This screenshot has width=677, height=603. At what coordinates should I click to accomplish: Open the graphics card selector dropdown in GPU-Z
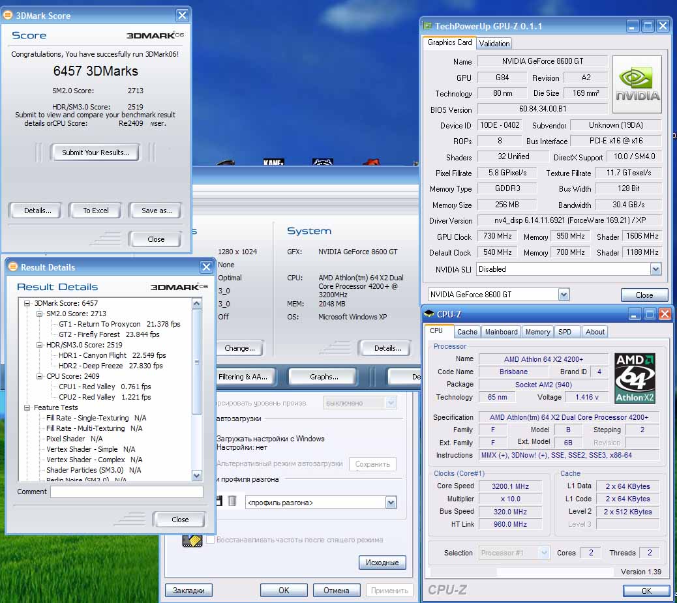[x=564, y=295]
